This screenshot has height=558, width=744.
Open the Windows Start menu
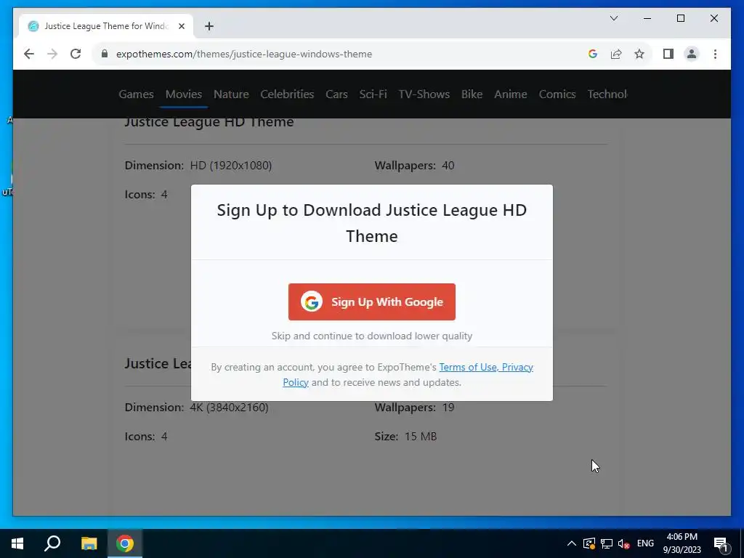[x=17, y=543]
